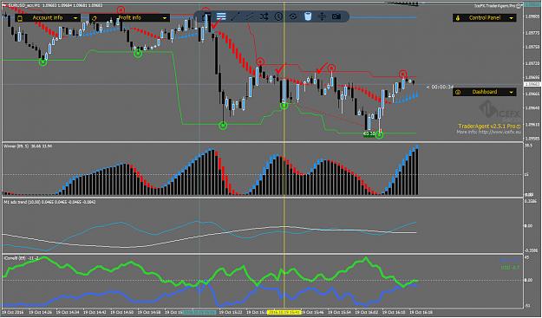Image resolution: width=542 pixels, height=318 pixels.
Task: Select the parallel lines channel tool
Action: (x=250, y=16)
